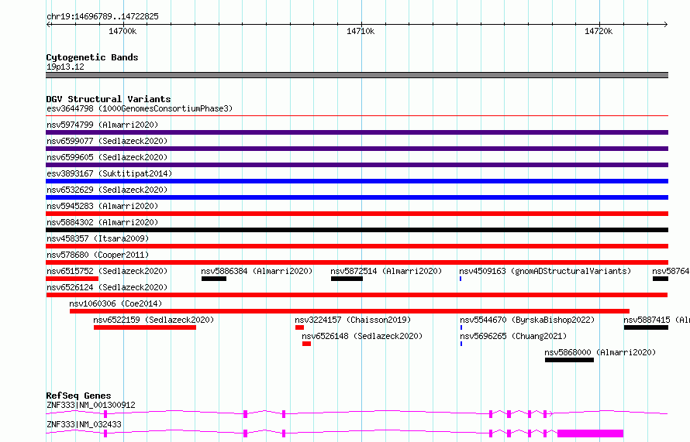690x442 pixels.
Task: Select the nsv6532629 (Sedlazeck2020) blue bar
Action: coord(357,197)
